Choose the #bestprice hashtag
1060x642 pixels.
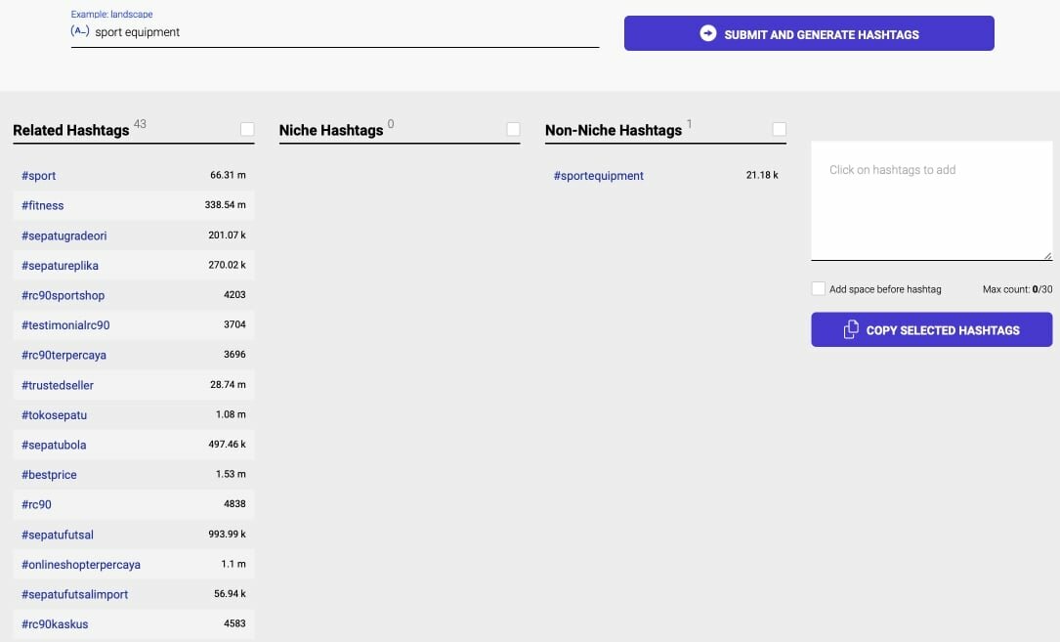(x=49, y=475)
